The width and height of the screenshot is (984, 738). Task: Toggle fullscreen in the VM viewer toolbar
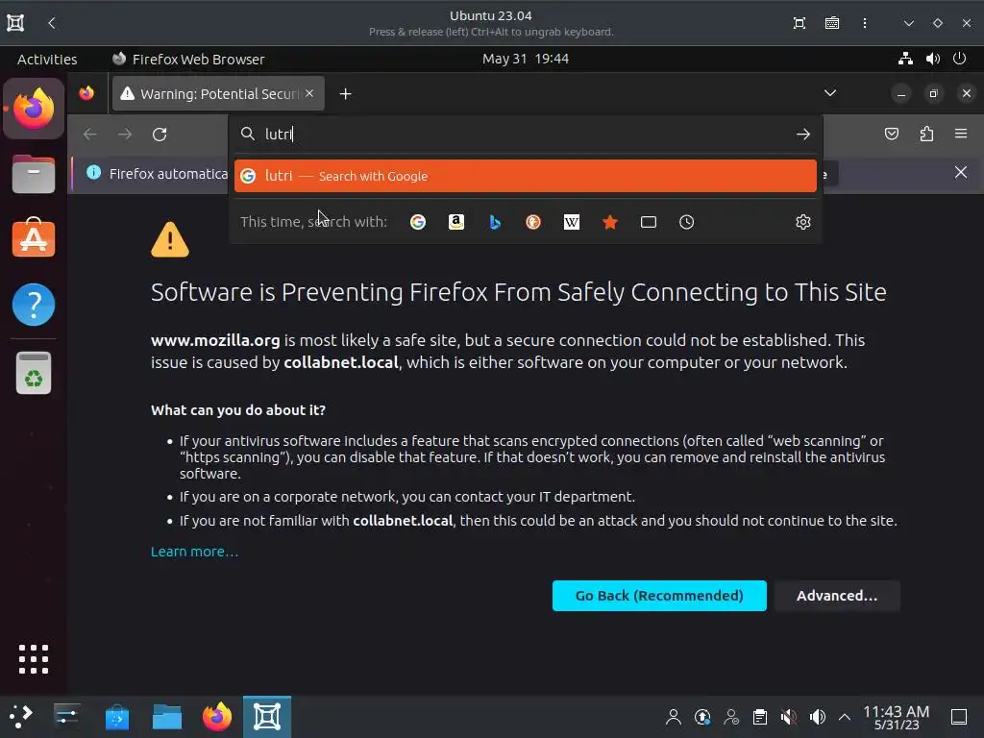(x=799, y=23)
